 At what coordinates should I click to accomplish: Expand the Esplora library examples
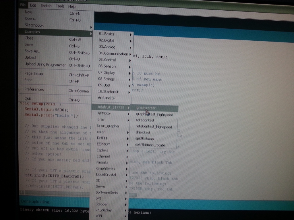coord(109,150)
